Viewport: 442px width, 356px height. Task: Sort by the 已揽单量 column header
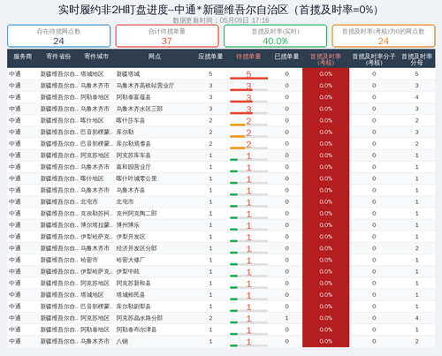coord(286,57)
